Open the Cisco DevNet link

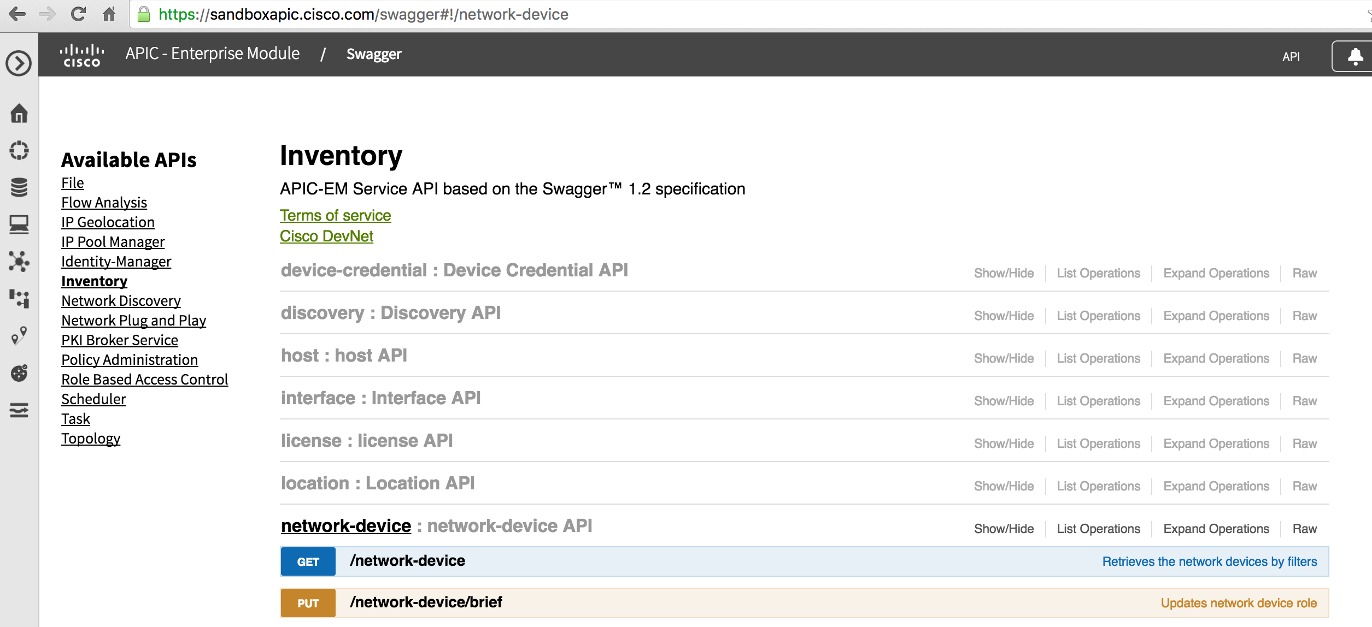click(x=326, y=236)
